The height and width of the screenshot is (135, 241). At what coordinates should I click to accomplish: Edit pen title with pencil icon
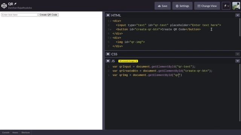(15, 4)
